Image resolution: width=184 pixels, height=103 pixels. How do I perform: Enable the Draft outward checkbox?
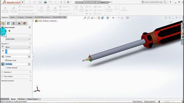6,68
